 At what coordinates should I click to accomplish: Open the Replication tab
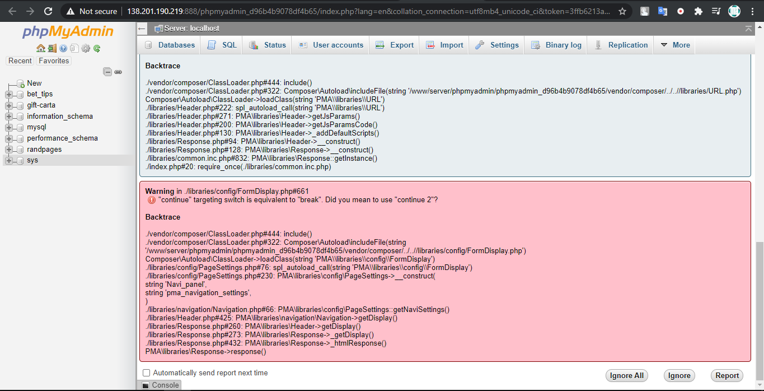[x=621, y=45]
